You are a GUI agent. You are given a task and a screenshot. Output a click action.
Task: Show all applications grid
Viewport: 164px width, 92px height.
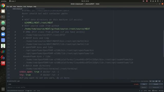[x=3, y=89]
